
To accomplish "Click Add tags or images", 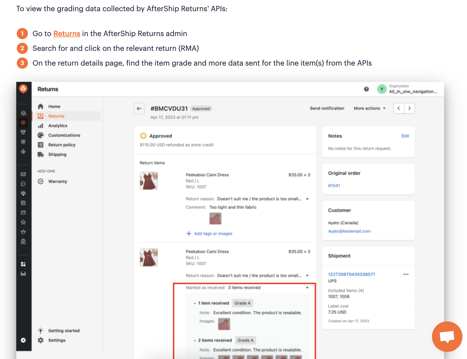I will point(209,234).
